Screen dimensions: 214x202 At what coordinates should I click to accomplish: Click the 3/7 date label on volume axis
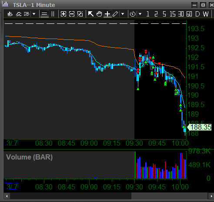(12, 186)
